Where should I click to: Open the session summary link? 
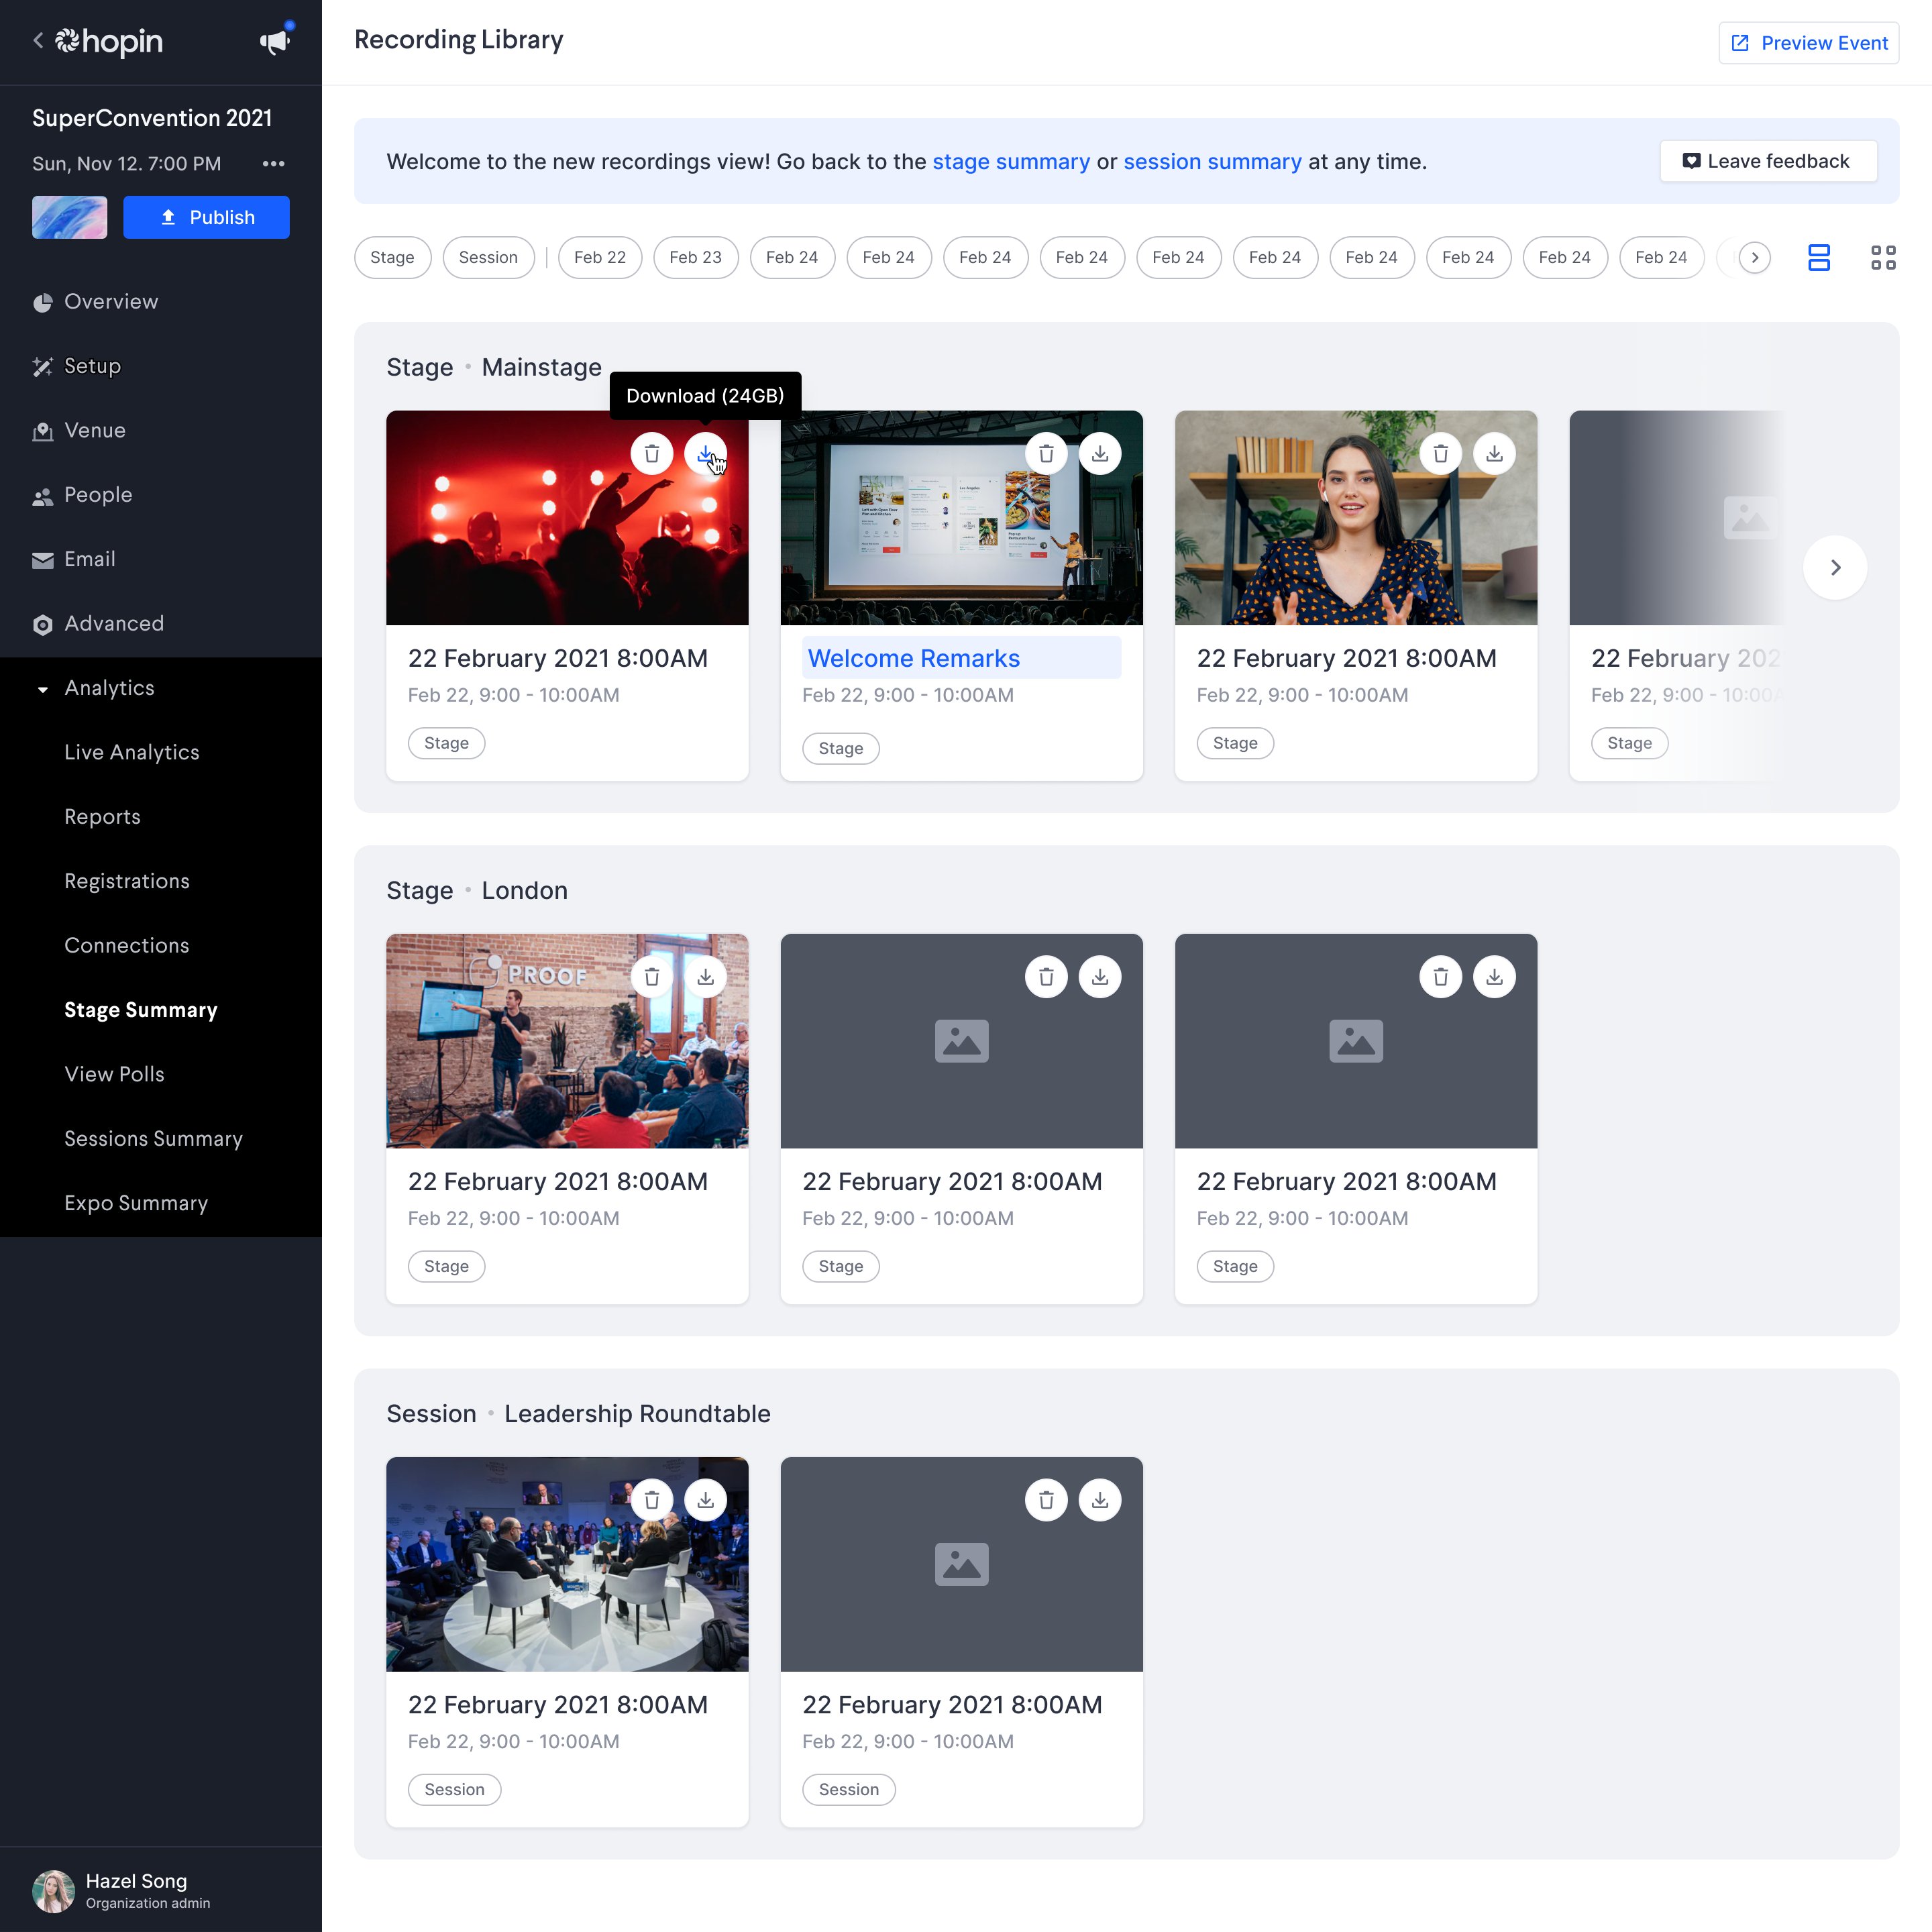(x=1212, y=162)
